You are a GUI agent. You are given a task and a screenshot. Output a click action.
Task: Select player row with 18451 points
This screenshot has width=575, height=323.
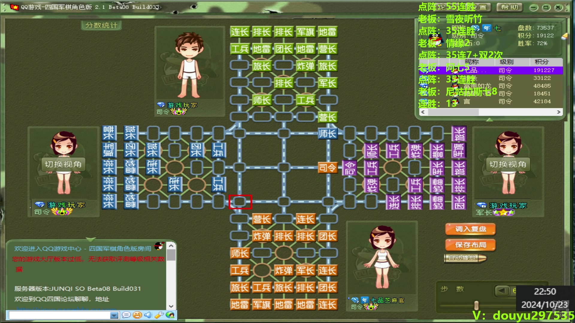tap(491, 94)
